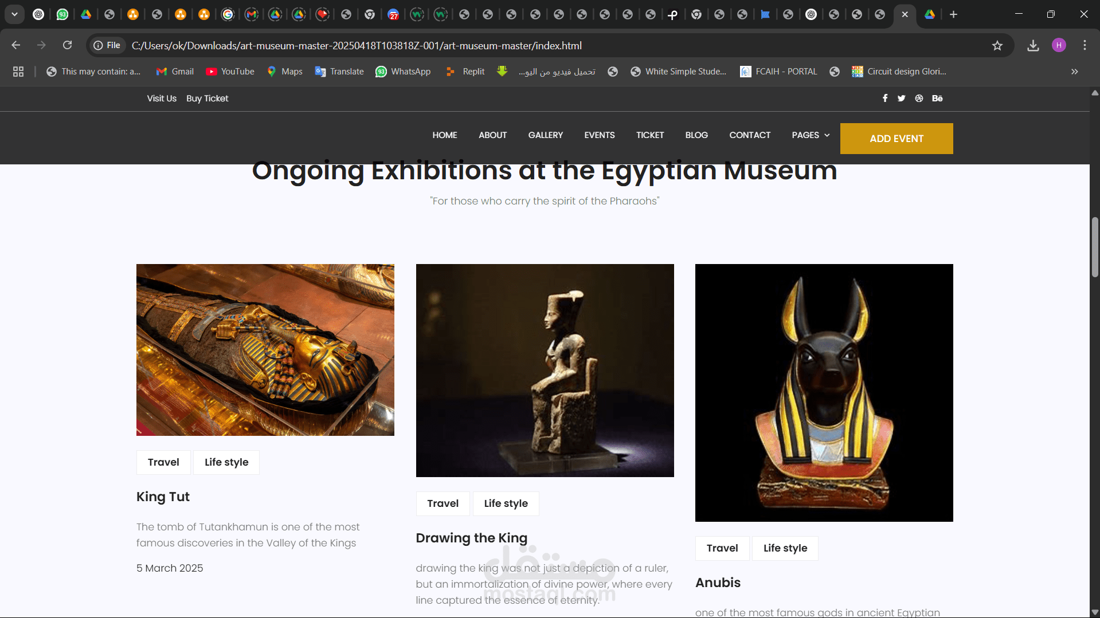Open the Chrome apps grid icon
The height and width of the screenshot is (618, 1100).
pos(18,72)
